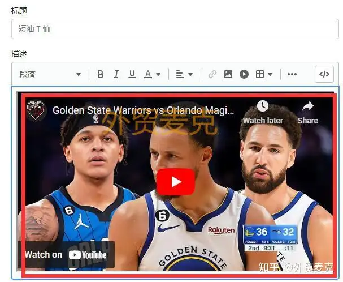The width and height of the screenshot is (343, 282).
Task: Toggle bold formatting
Action: pos(101,74)
